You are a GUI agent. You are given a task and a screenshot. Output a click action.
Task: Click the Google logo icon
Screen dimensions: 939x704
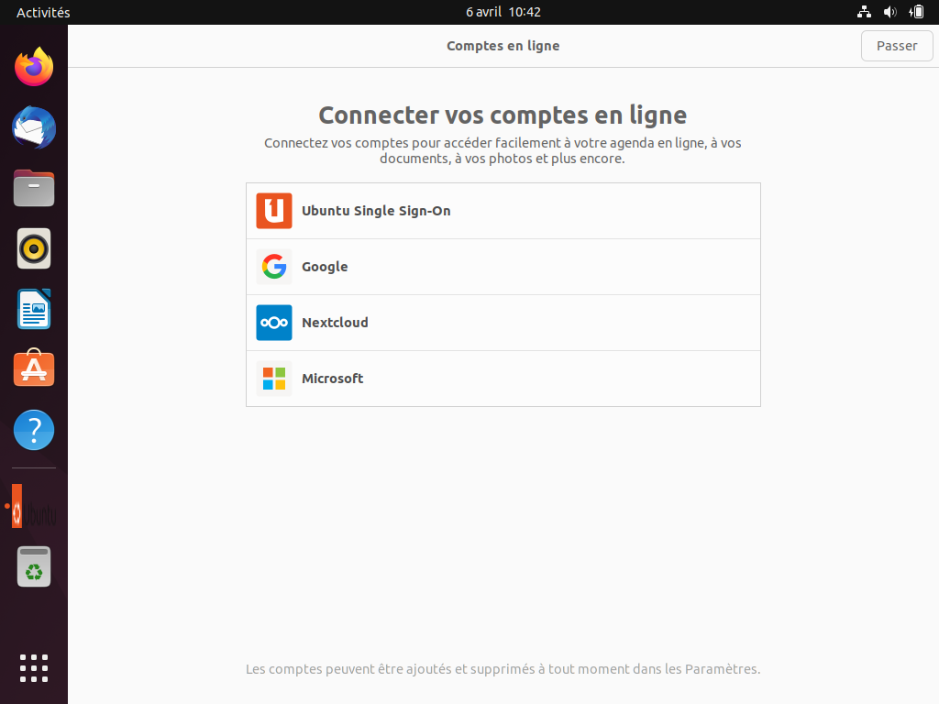(273, 267)
